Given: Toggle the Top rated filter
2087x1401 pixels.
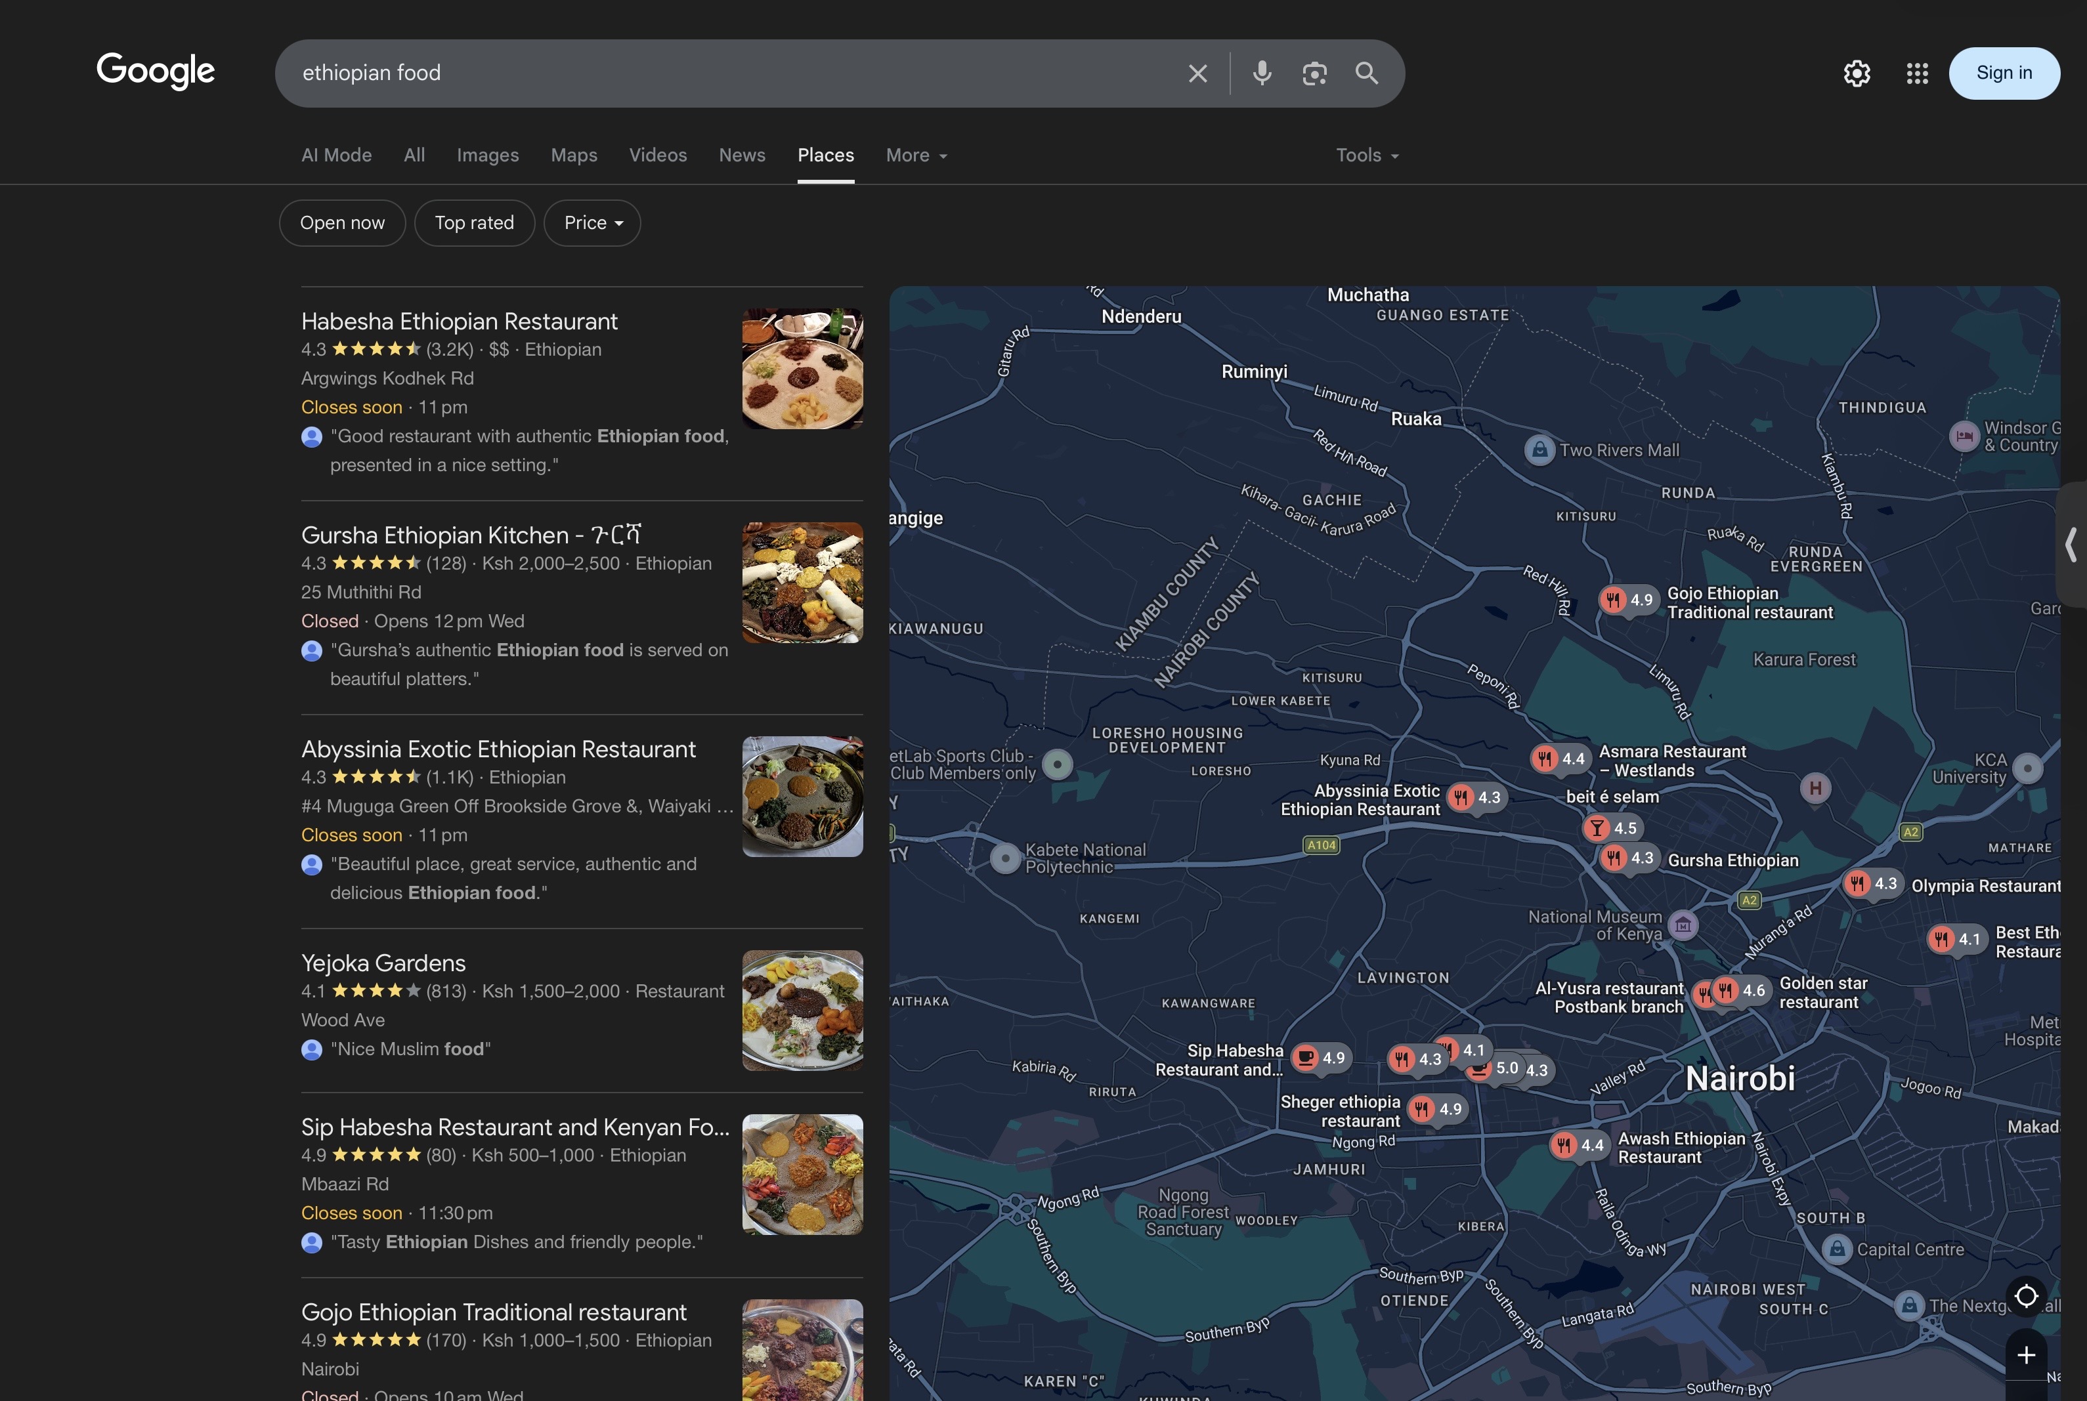Looking at the screenshot, I should click(x=474, y=222).
